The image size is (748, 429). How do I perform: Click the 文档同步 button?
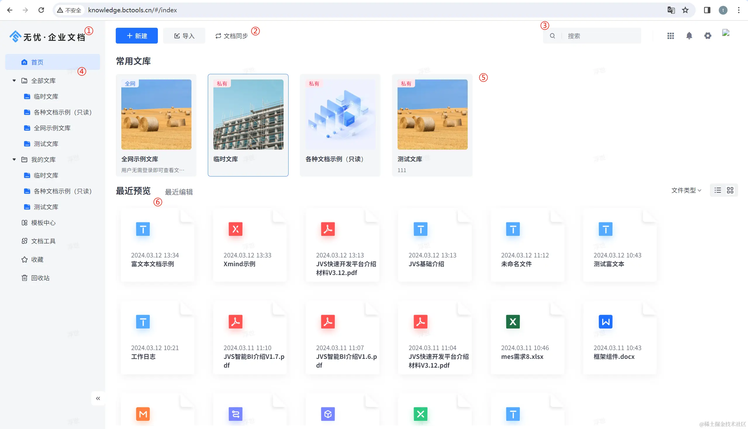pyautogui.click(x=231, y=36)
